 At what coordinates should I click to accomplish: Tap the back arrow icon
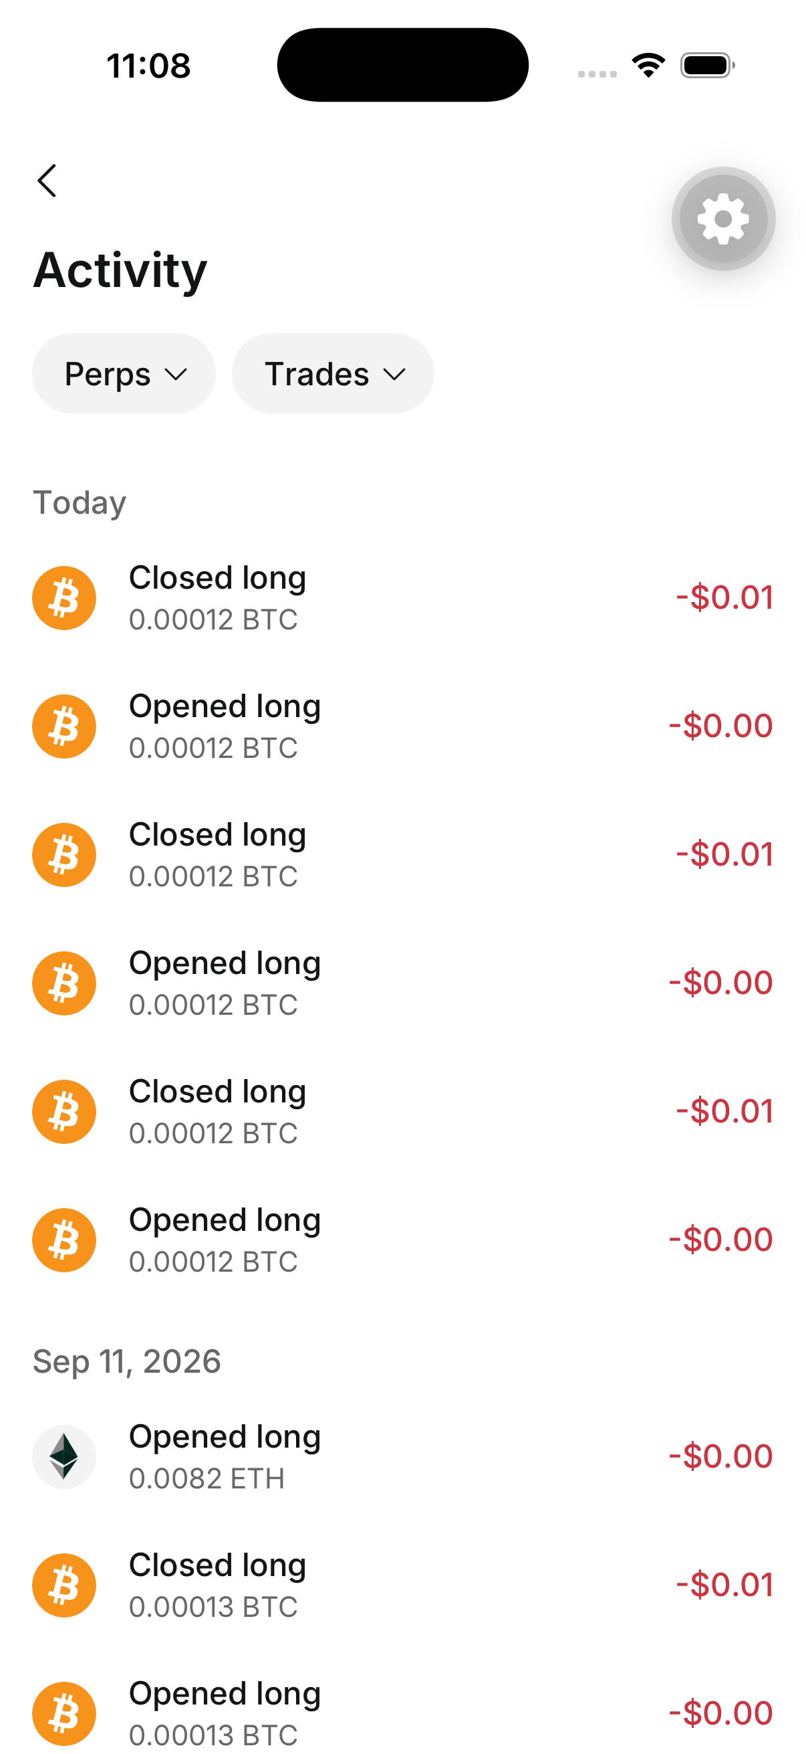click(47, 181)
